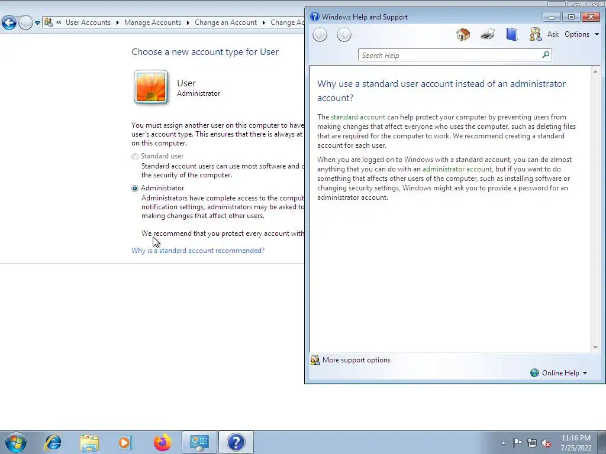Click Help scrollbar up arrow
The image size is (606, 454).
pos(595,72)
